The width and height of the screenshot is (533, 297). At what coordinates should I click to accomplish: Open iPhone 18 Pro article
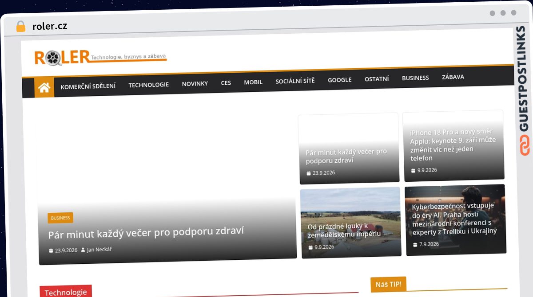453,145
